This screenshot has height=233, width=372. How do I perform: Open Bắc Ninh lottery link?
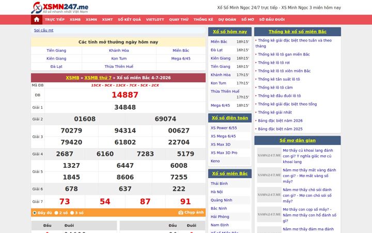pos(219,209)
